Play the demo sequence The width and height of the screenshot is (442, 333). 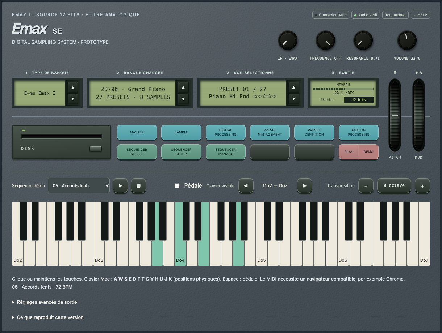[x=120, y=186]
